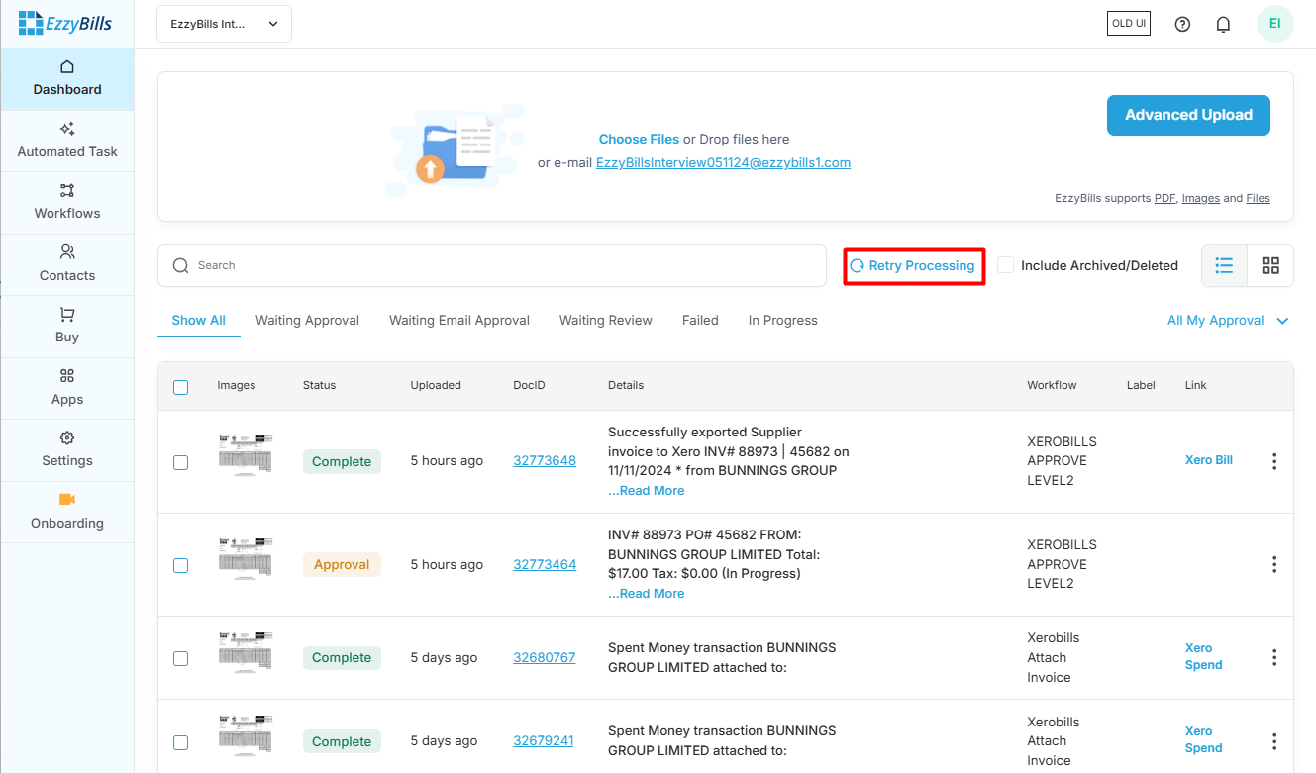Screen dimensions: 1316x773
Task: Open row menu for document 32680767
Action: [1274, 657]
